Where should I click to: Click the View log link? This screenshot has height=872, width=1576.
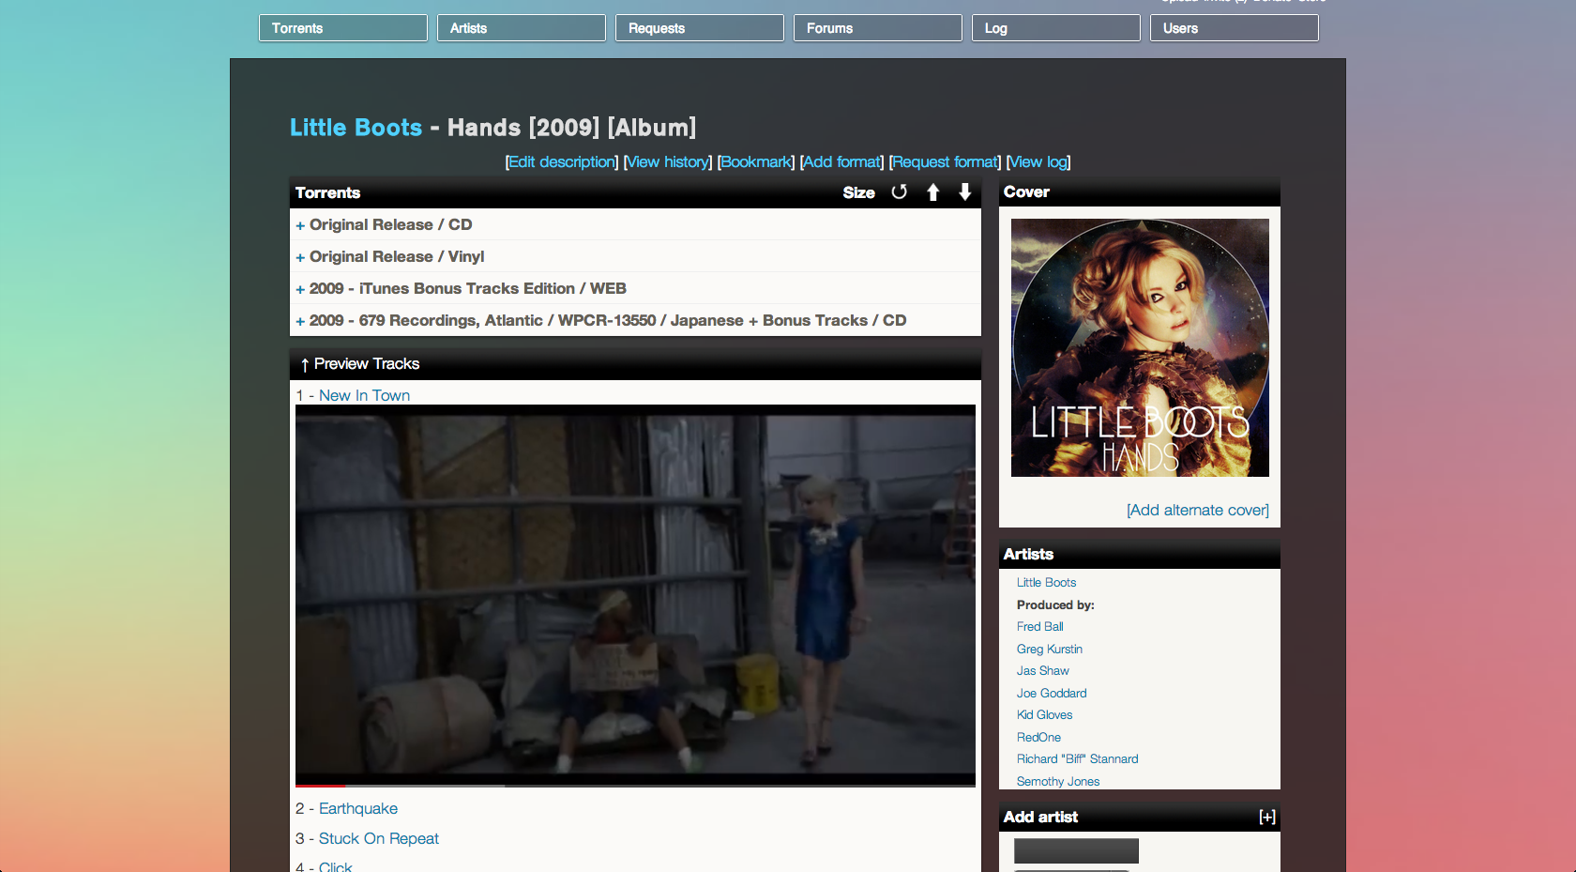[x=1038, y=161]
